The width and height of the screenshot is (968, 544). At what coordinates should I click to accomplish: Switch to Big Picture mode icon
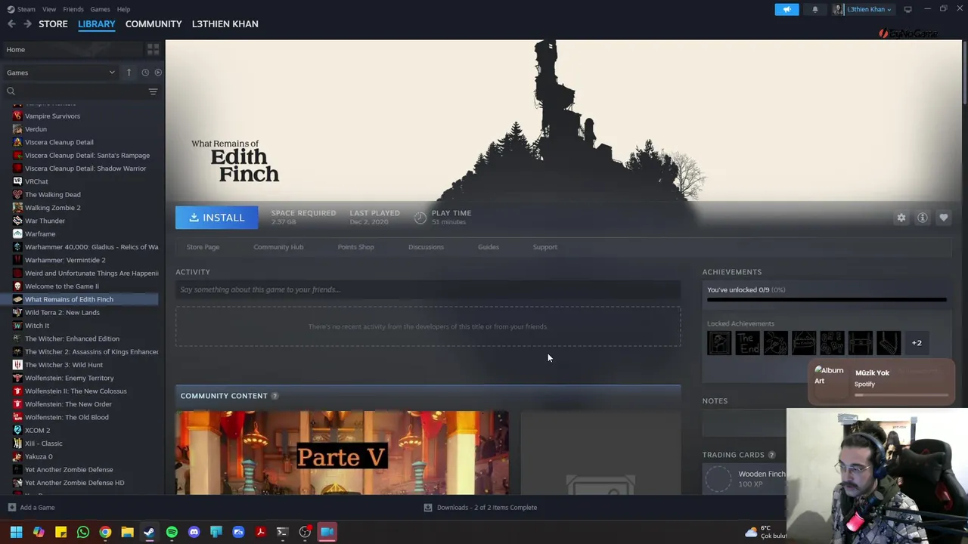tap(907, 9)
